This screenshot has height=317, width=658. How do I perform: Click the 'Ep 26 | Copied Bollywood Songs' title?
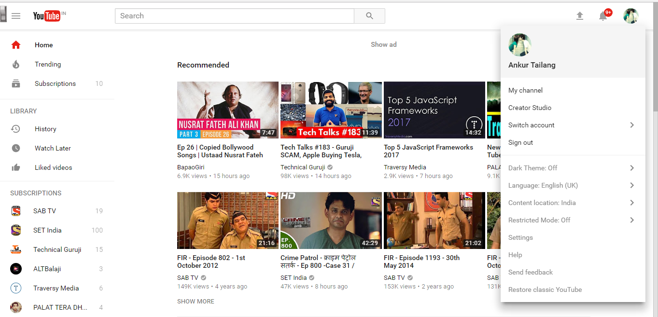point(220,151)
